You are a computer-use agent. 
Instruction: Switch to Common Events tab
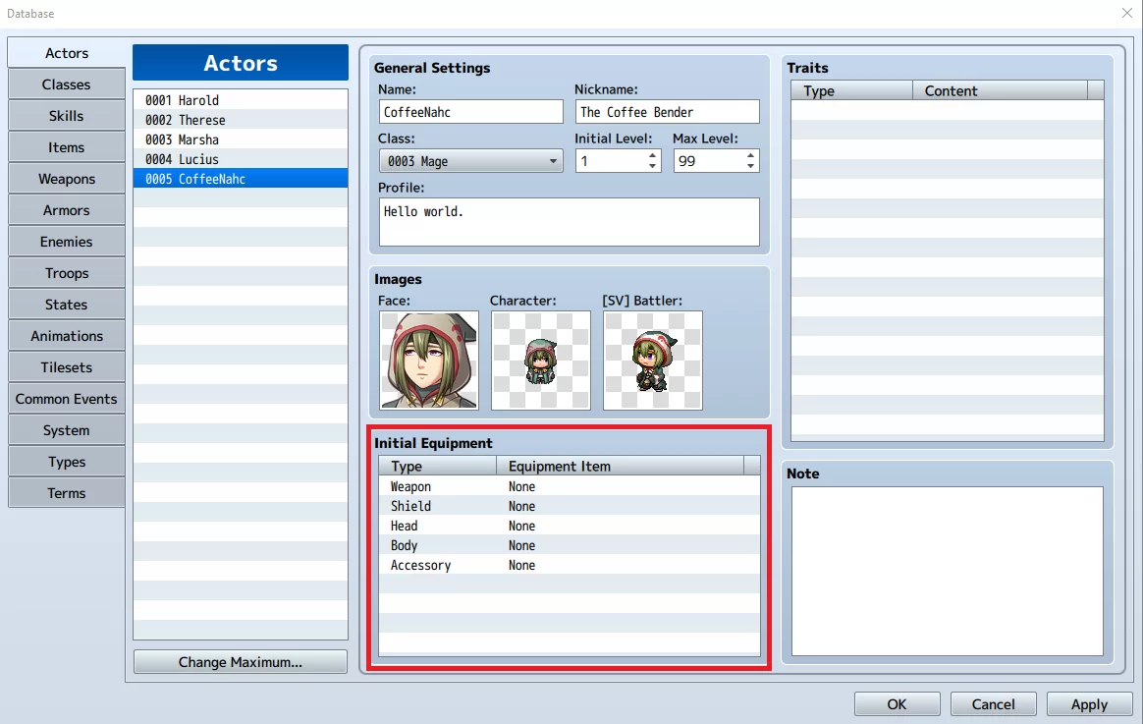click(x=67, y=399)
